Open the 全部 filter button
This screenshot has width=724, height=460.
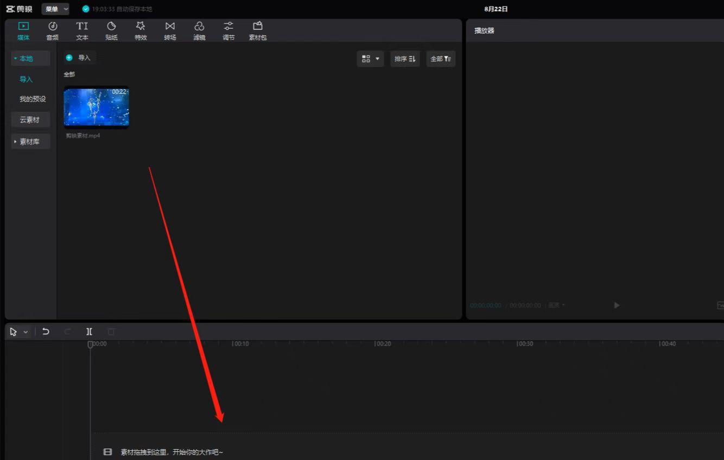click(440, 59)
